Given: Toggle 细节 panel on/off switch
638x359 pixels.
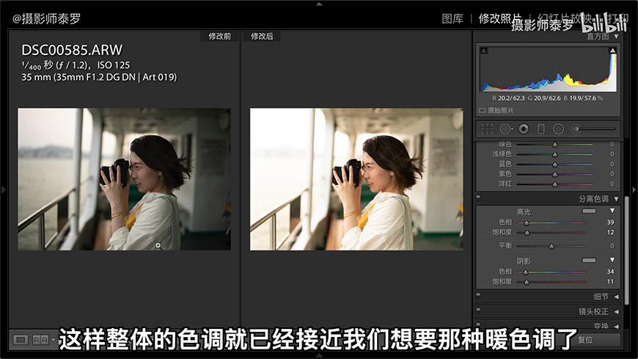Looking at the screenshot, I should pos(478,295).
